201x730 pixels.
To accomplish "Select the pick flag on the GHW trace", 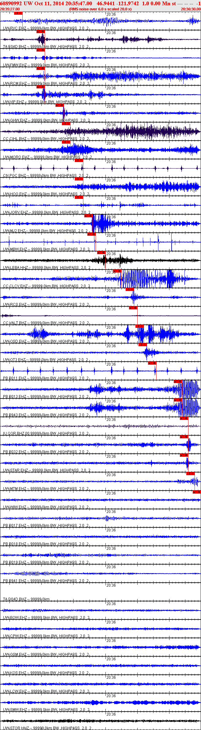I will [x=59, y=105].
